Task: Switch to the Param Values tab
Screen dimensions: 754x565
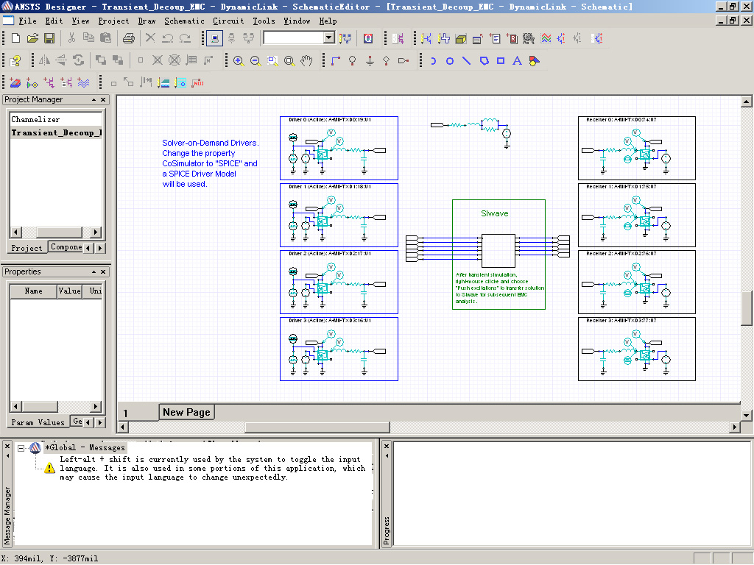Action: (38, 422)
